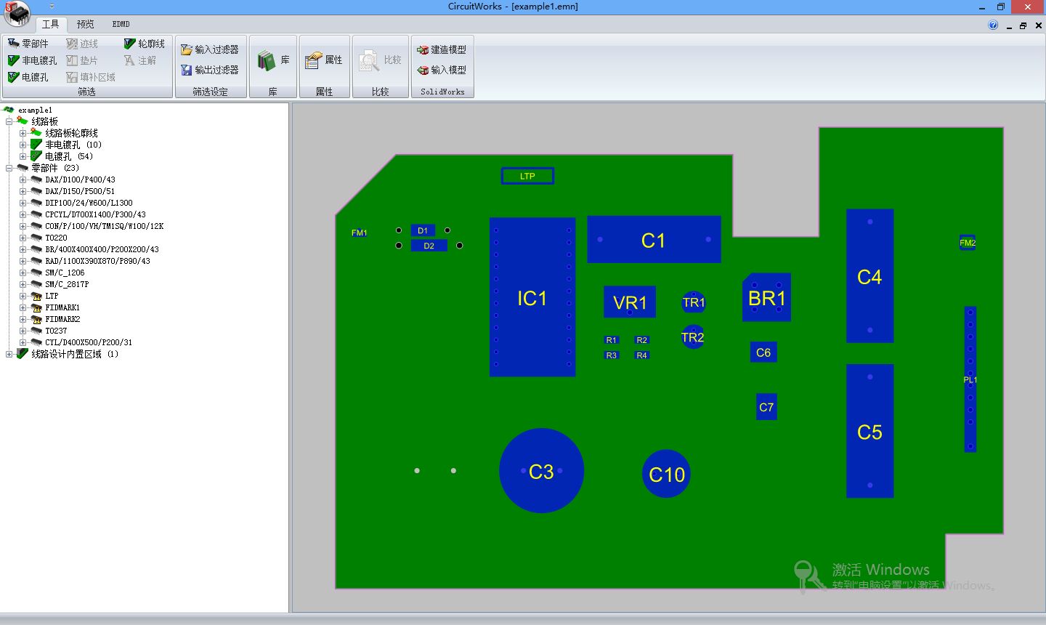Select the LTP outline on board
This screenshot has height=625, width=1046.
527,176
